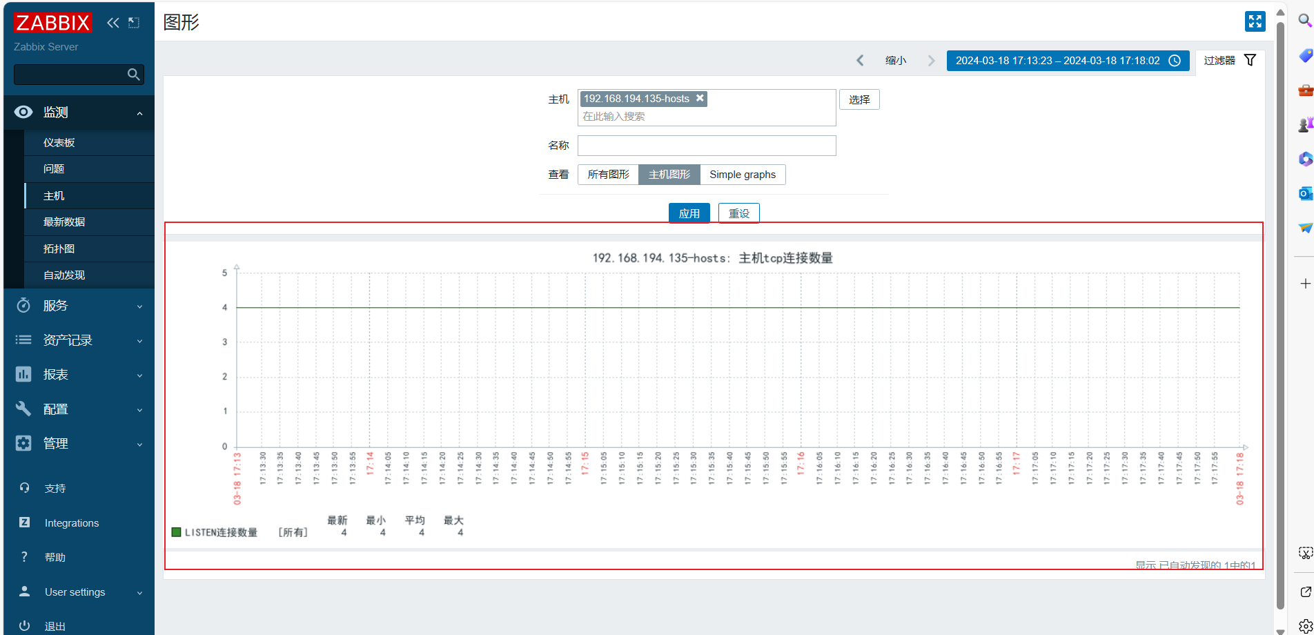The height and width of the screenshot is (635, 1314).
Task: Click the kiosk mode fullscreen icon
Action: [1255, 21]
